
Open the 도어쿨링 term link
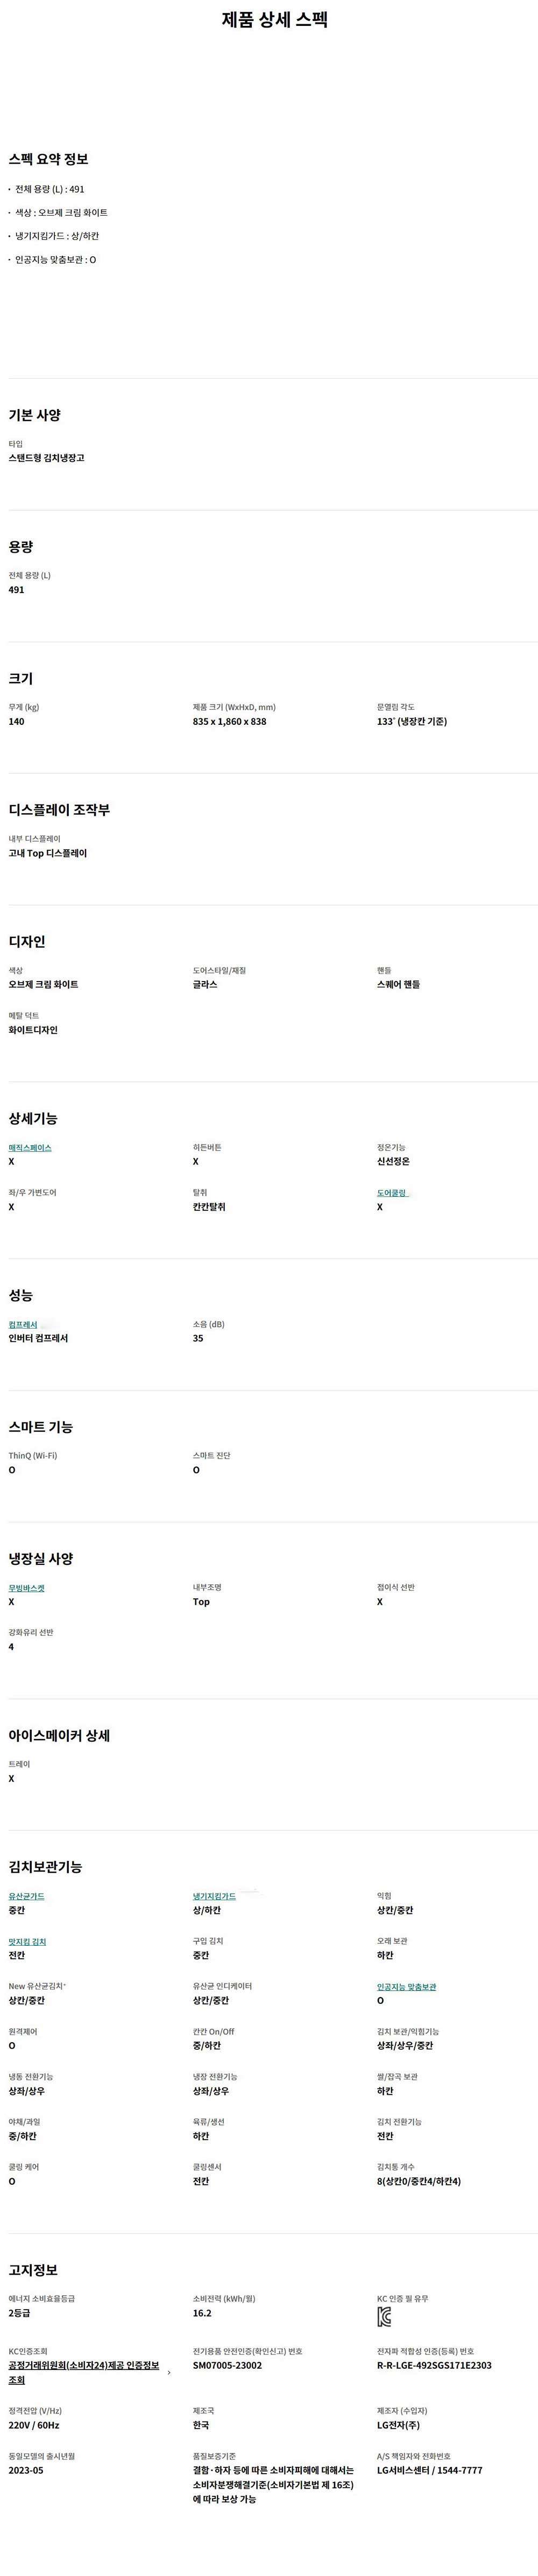(392, 1192)
